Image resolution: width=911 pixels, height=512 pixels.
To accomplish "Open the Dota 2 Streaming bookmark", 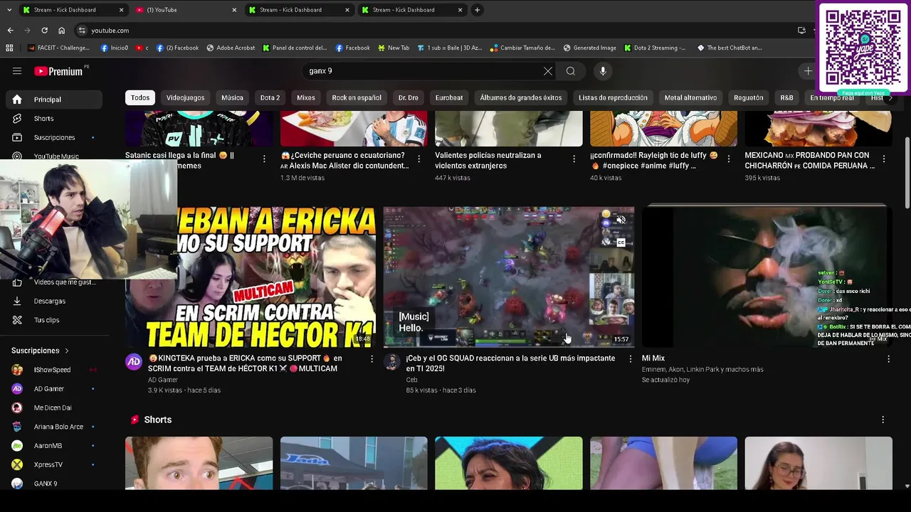I will [655, 48].
